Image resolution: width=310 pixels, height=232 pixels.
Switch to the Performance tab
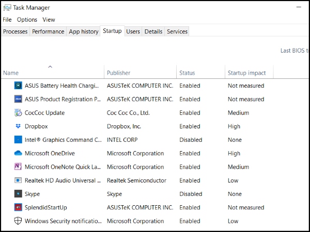48,31
